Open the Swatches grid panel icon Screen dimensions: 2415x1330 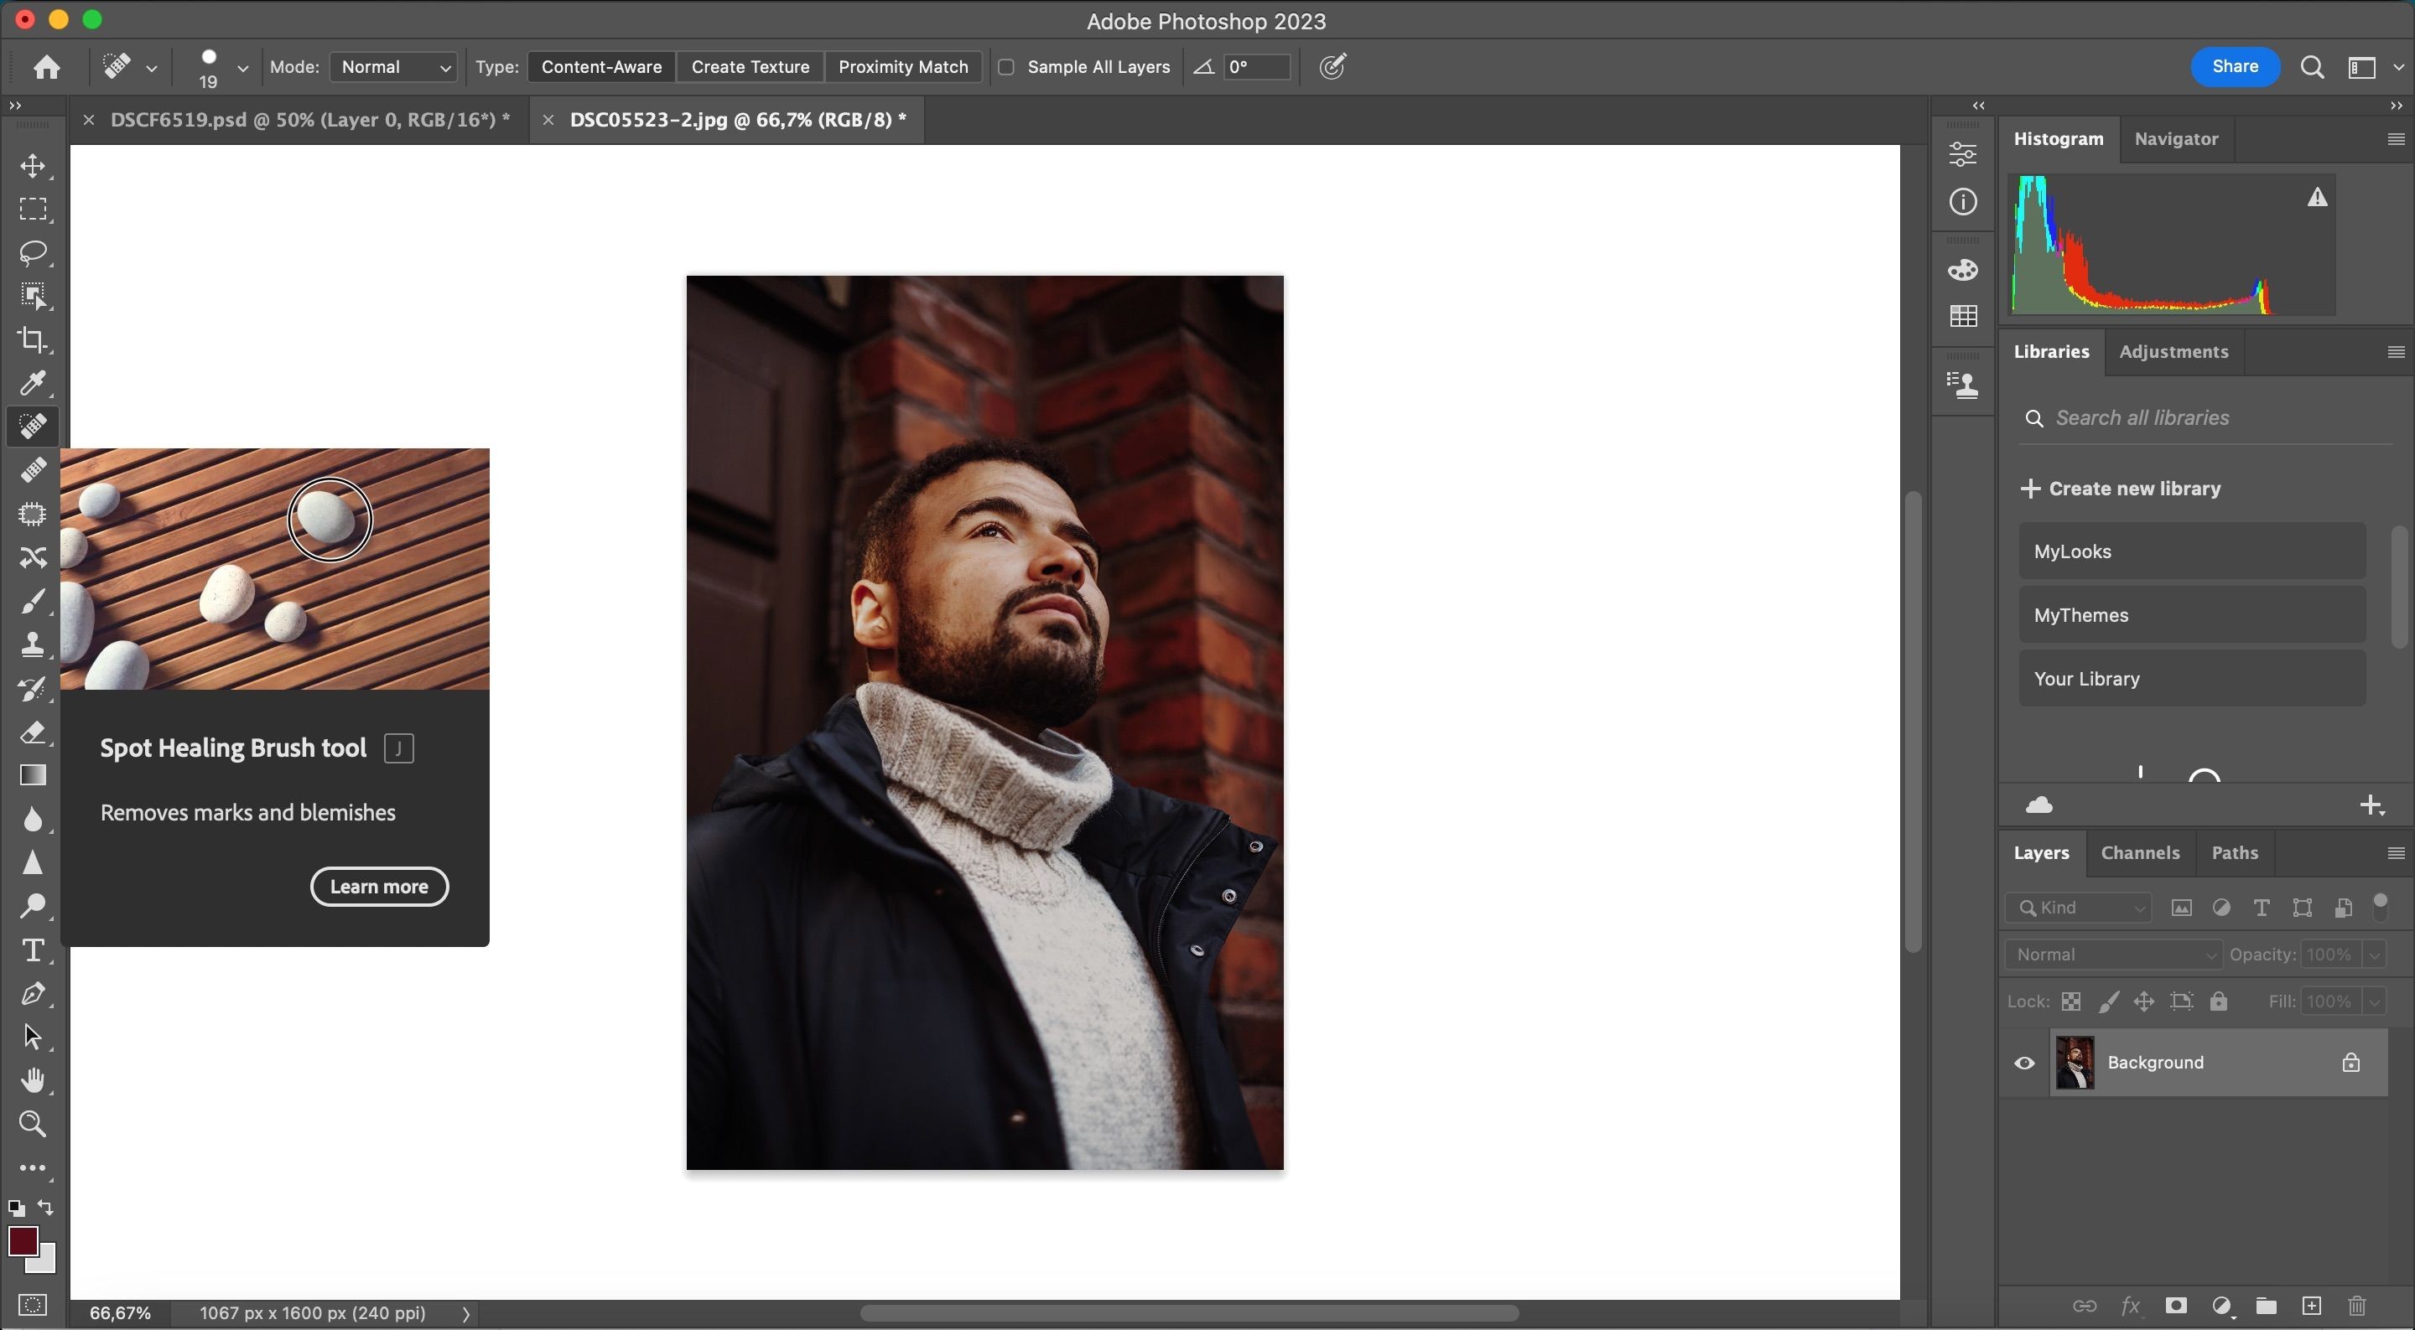(1963, 316)
